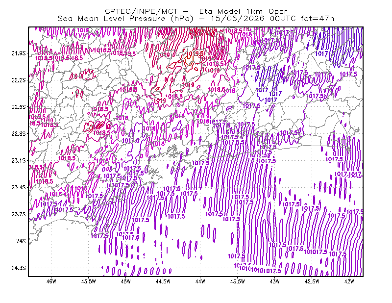Click the 42W longitude axis label
The image size is (392, 303).
[x=349, y=281]
